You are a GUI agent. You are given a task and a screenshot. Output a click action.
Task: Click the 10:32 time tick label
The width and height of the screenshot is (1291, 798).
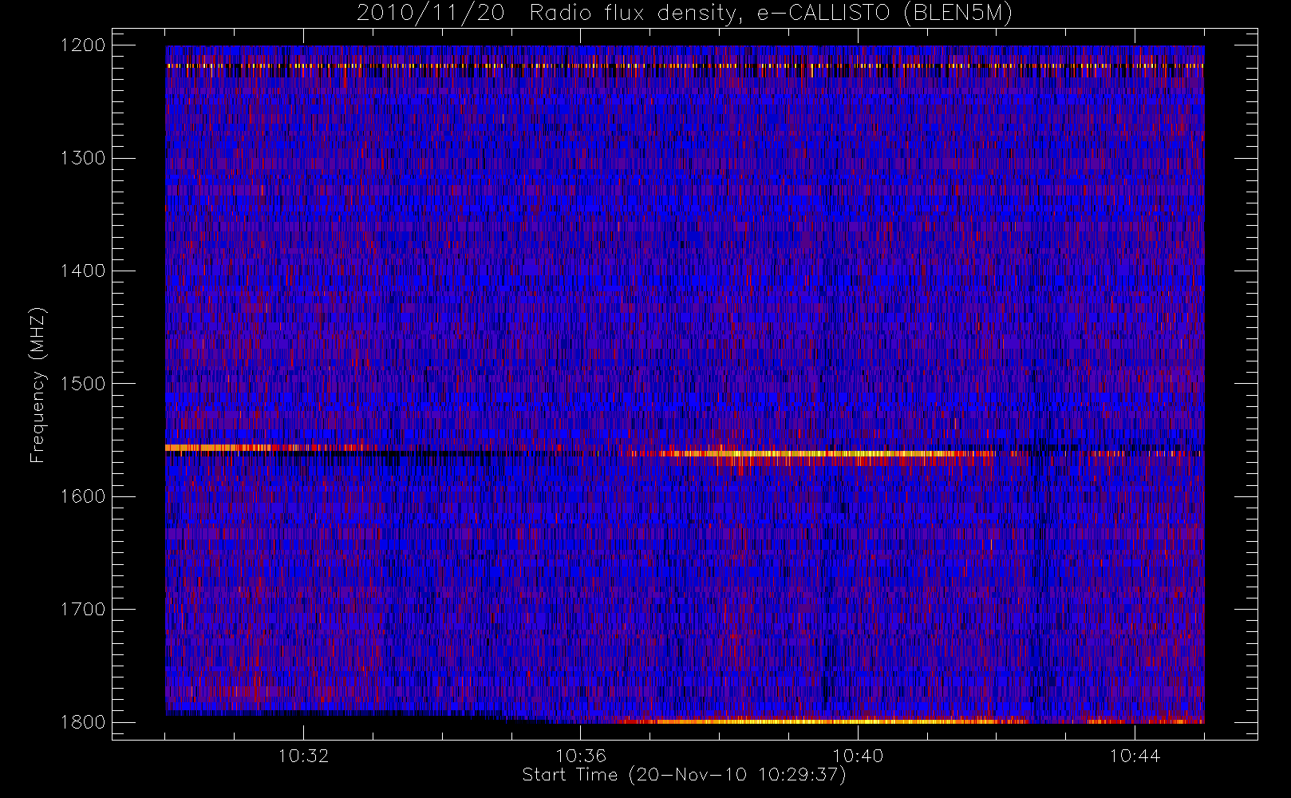point(303,756)
